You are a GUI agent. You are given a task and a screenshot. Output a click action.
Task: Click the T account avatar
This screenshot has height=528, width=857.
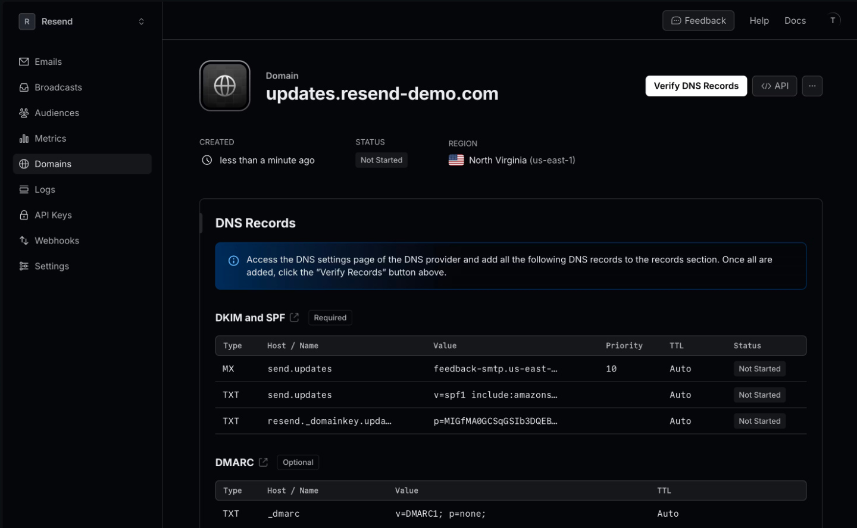coord(833,18)
